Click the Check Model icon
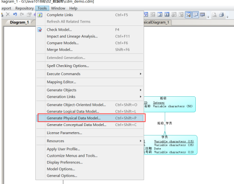 (40, 30)
